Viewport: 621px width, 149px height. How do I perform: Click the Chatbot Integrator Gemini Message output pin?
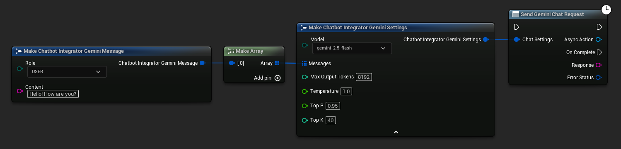[x=202, y=63]
